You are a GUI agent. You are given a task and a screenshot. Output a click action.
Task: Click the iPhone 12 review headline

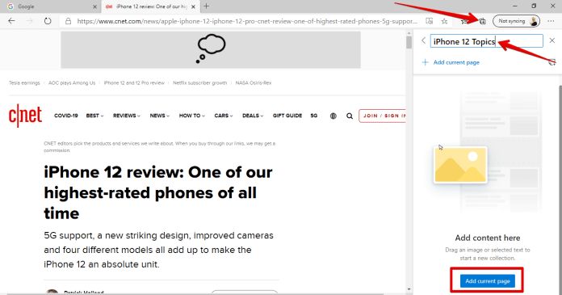[158, 192]
